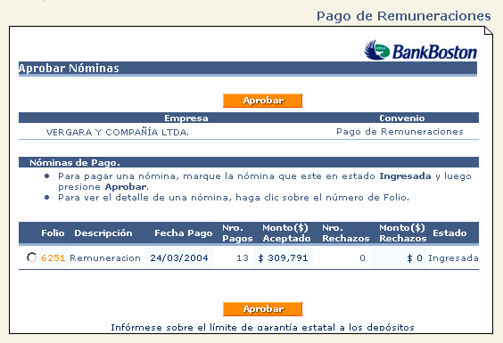This screenshot has height=343, width=503.
Task: Click the Pago de Remuneraciones page title
Action: coord(403,16)
